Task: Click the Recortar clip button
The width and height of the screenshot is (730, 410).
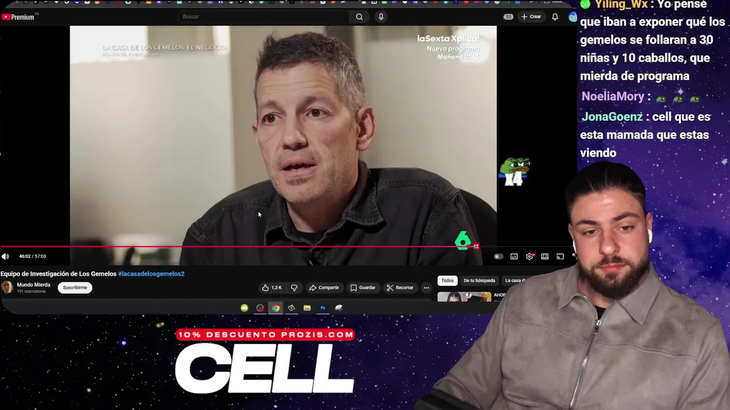Action: (400, 288)
